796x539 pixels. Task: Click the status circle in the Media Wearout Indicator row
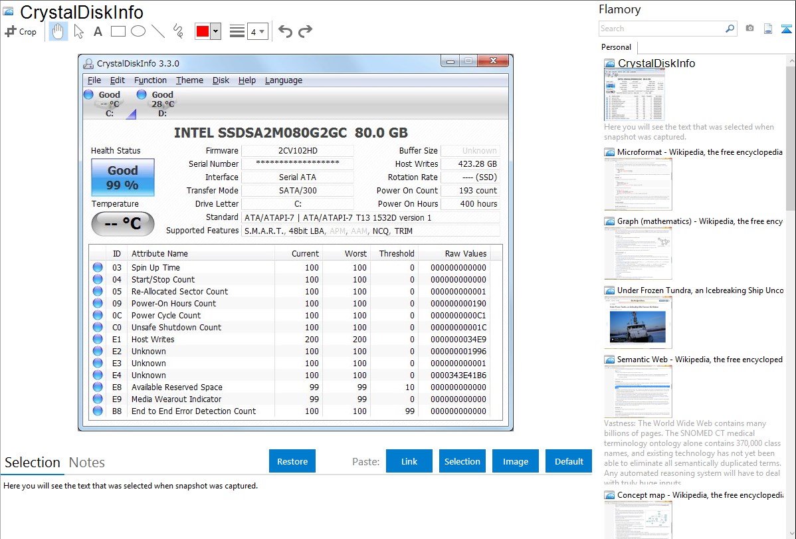[98, 399]
